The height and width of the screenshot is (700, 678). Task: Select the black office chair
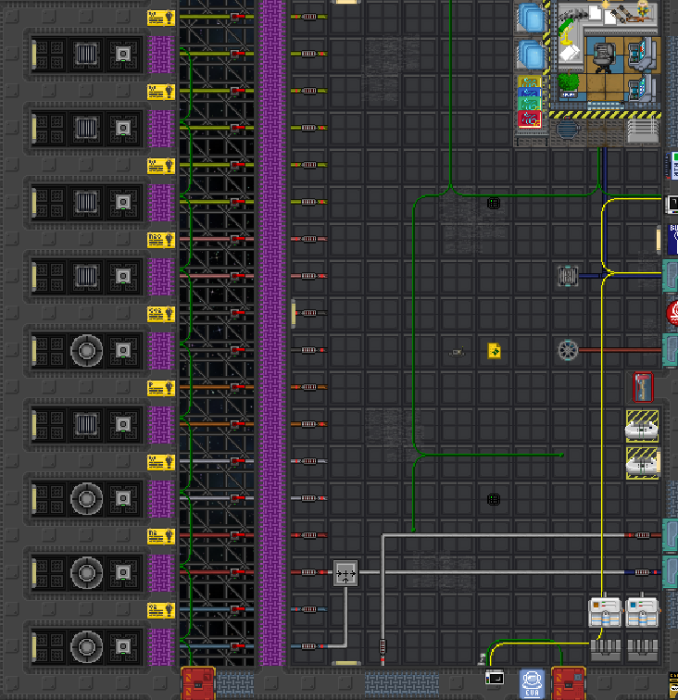pos(604,57)
